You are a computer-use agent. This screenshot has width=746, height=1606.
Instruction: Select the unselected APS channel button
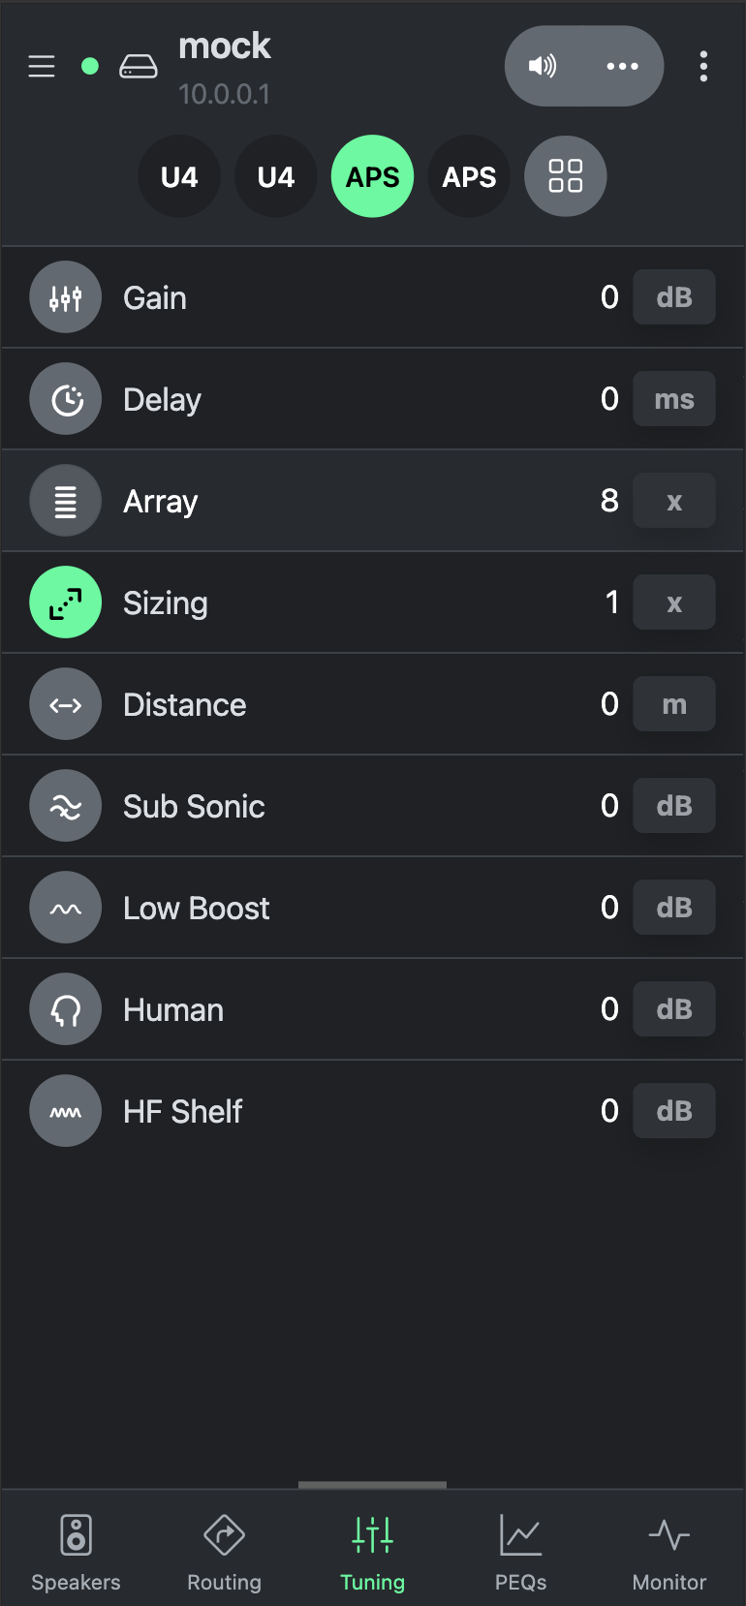469,176
